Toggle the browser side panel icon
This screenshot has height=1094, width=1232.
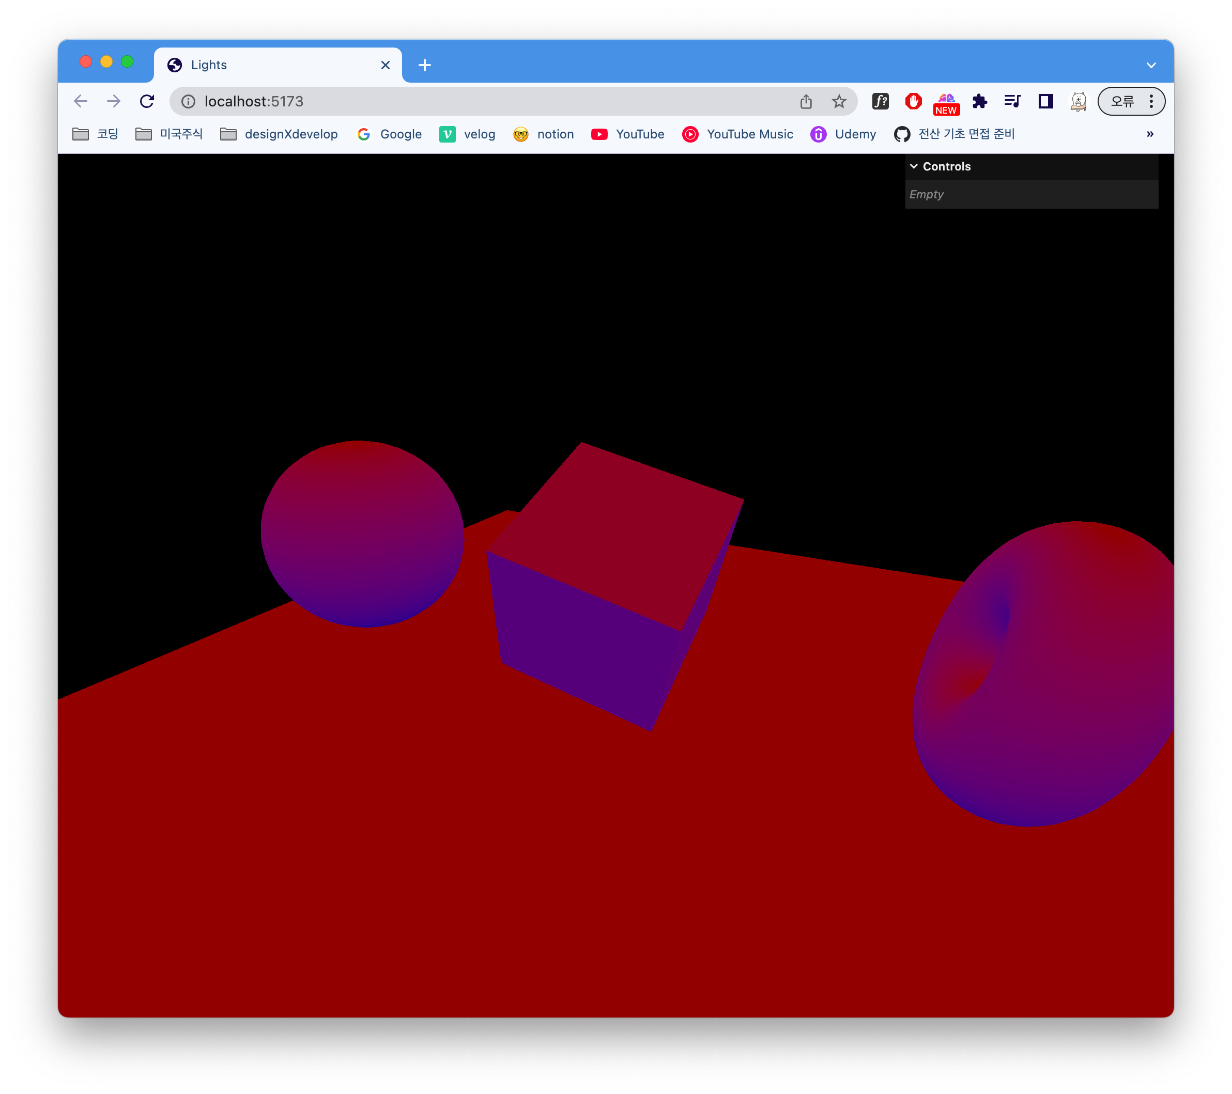point(1045,101)
